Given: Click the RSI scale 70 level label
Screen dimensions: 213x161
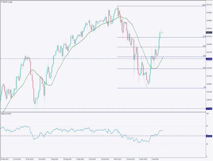Looking at the screenshot, I should pos(207,126).
